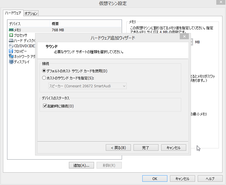Click the network adapter icon
Viewport: 226px width, 185px height.
pos(11,56)
